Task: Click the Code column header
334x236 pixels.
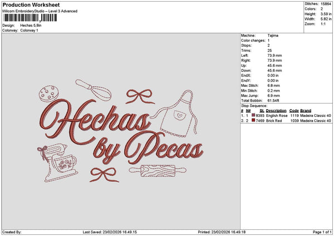Action: pos(294,110)
